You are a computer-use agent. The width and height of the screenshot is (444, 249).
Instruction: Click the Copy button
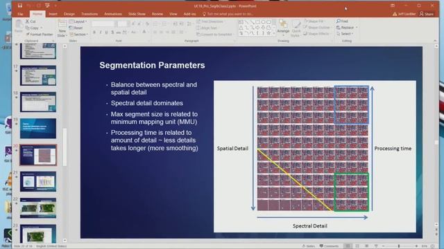pos(33,28)
